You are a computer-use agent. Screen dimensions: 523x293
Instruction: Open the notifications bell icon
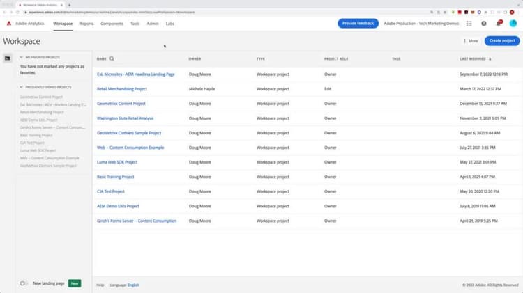tap(499, 23)
